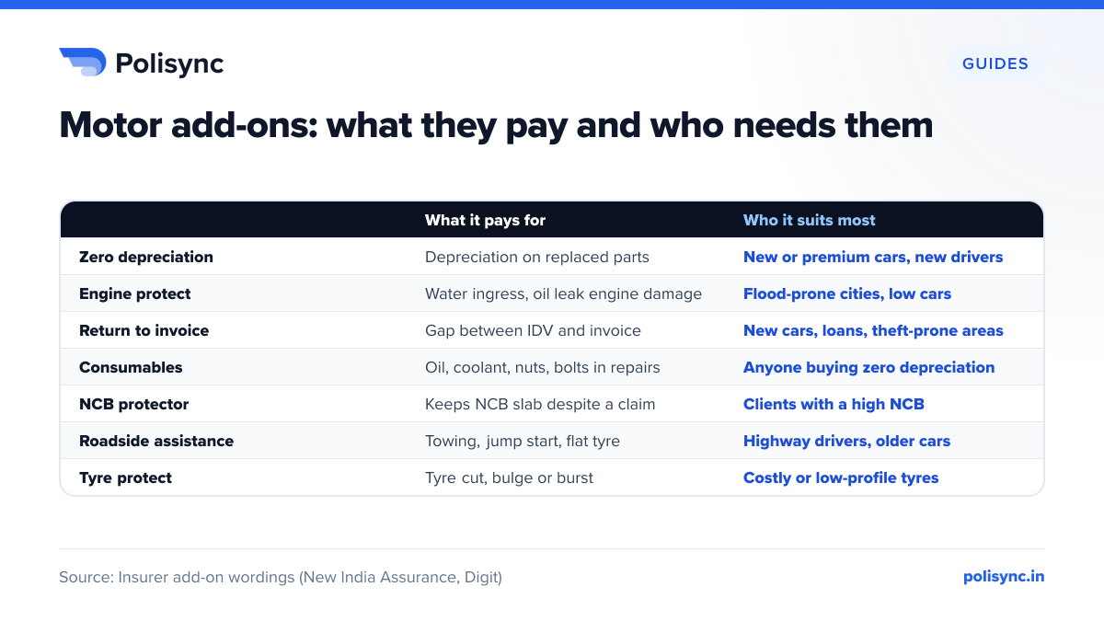The width and height of the screenshot is (1104, 621).
Task: Click the "Motor add-ons" page headline
Action: pos(496,125)
